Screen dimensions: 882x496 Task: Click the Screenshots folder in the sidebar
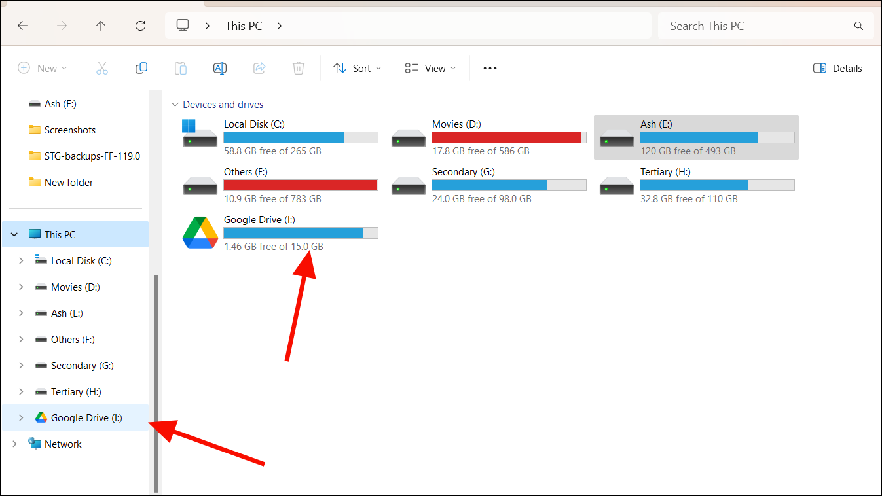coord(68,130)
